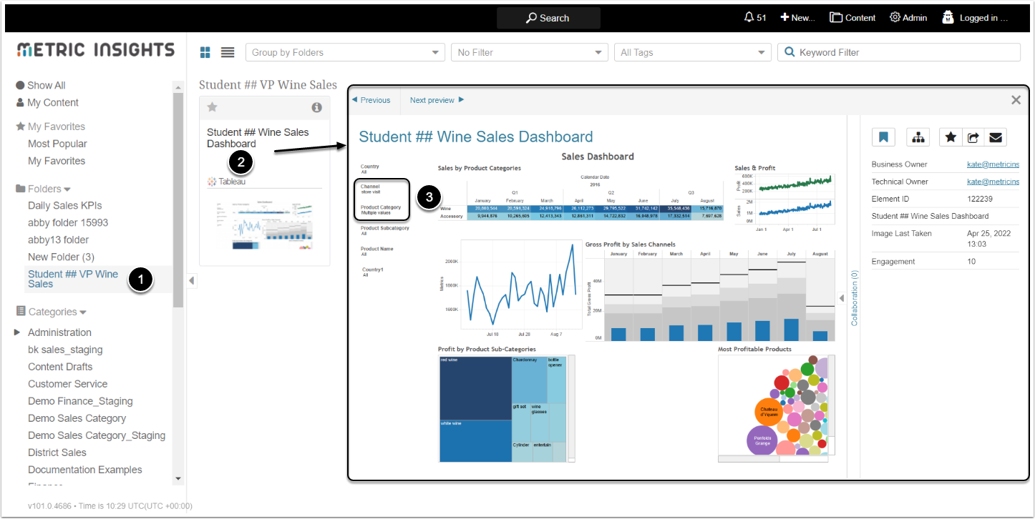Click the info icon on the dashboard tile
The height and width of the screenshot is (519, 1035).
317,107
